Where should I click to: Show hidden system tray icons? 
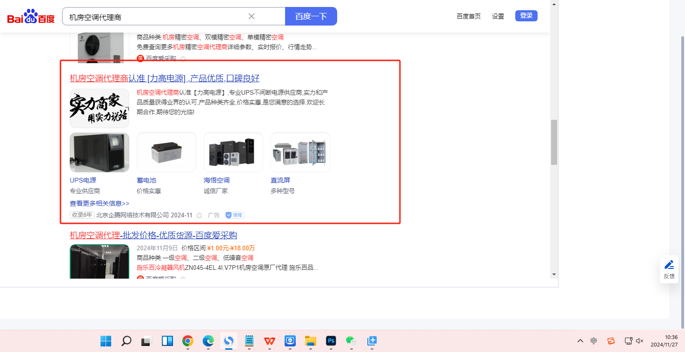[x=580, y=341]
